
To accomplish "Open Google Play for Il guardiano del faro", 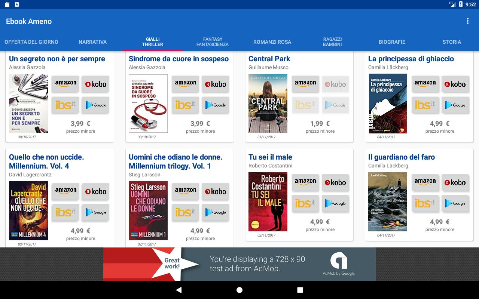I will [455, 203].
